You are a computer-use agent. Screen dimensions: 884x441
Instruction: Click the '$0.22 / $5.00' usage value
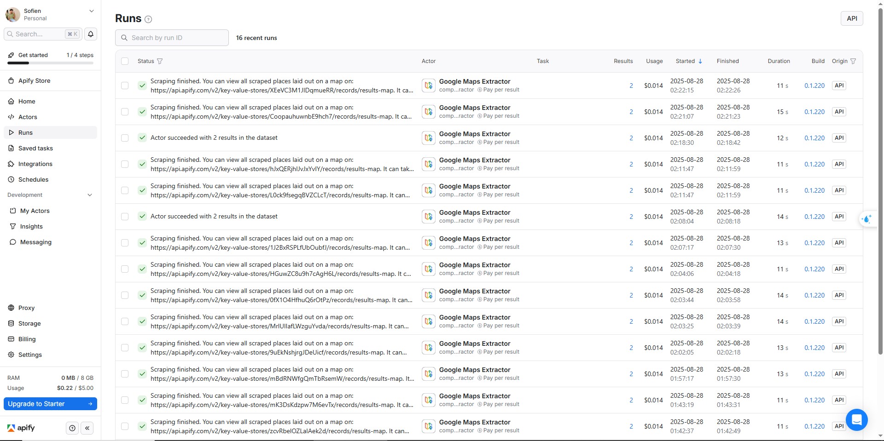[75, 388]
